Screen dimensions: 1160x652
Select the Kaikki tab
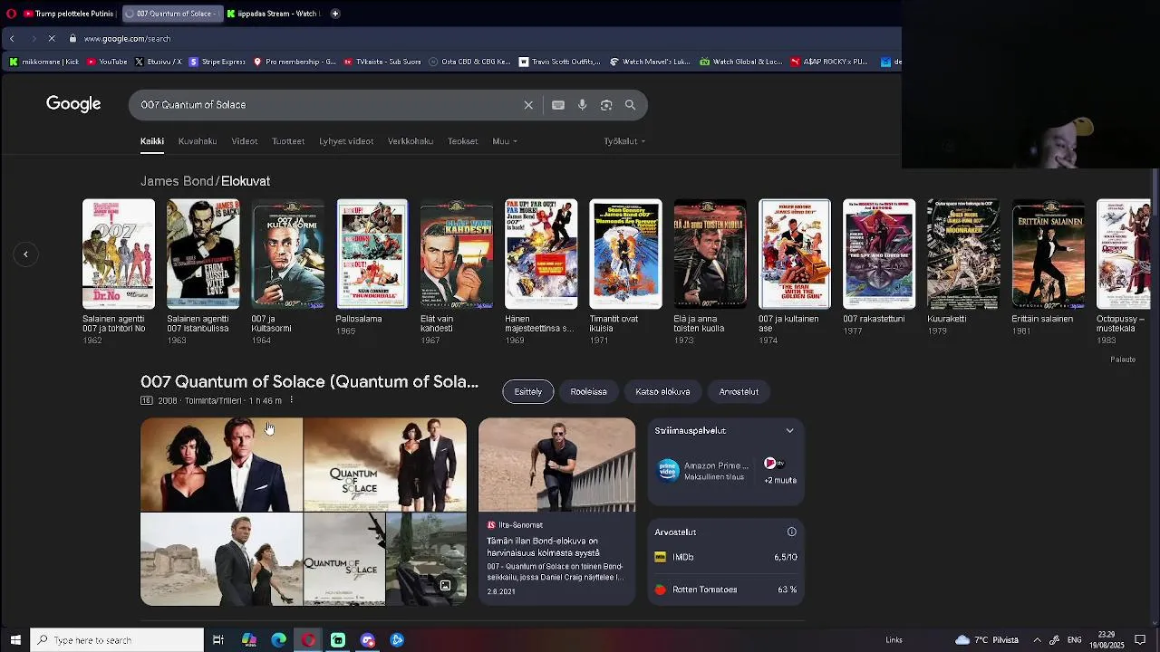coord(152,141)
